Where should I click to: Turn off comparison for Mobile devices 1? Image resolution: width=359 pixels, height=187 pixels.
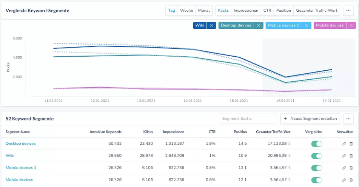click(316, 168)
